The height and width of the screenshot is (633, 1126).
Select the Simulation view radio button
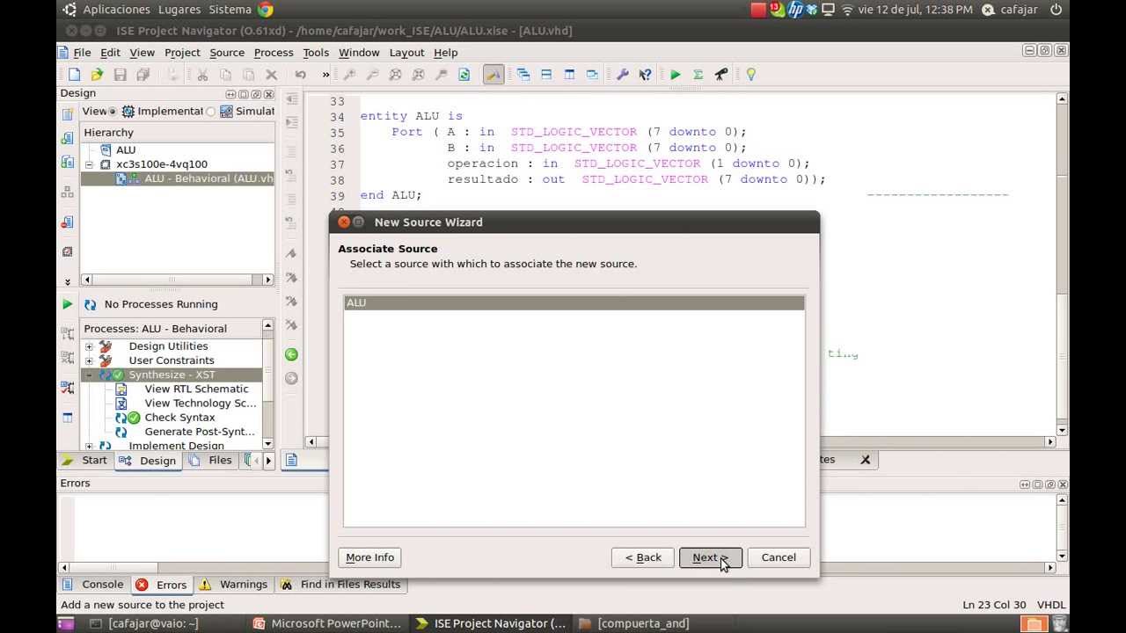pyautogui.click(x=210, y=112)
